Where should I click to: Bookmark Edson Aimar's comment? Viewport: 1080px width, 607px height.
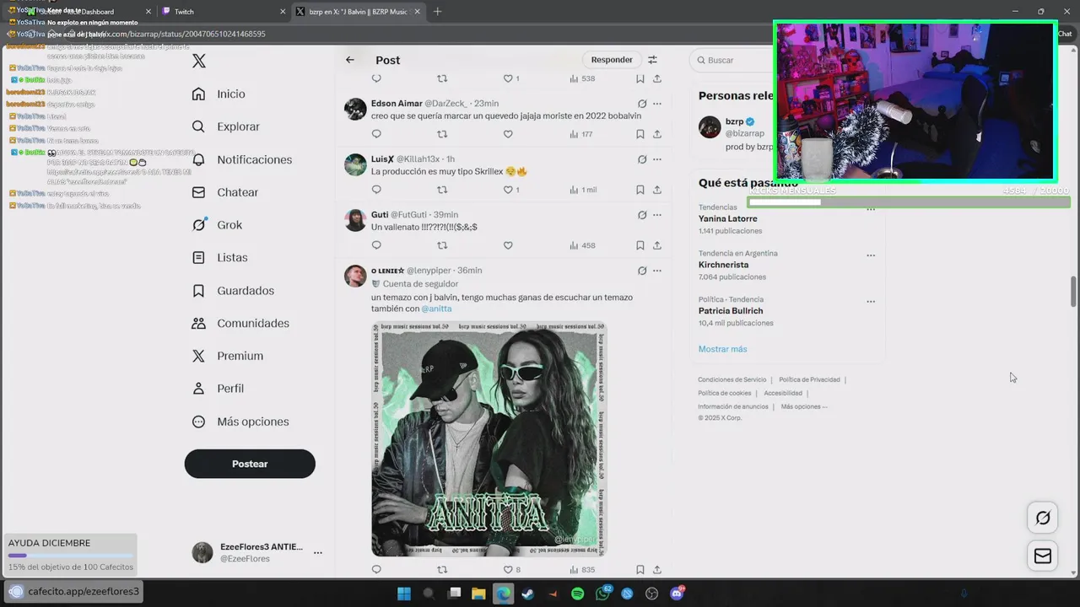[640, 134]
